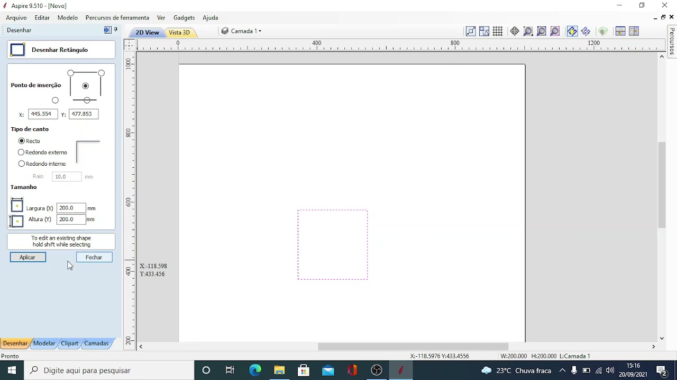
Task: Click the layer stack icon beside Camada 1
Action: (225, 31)
